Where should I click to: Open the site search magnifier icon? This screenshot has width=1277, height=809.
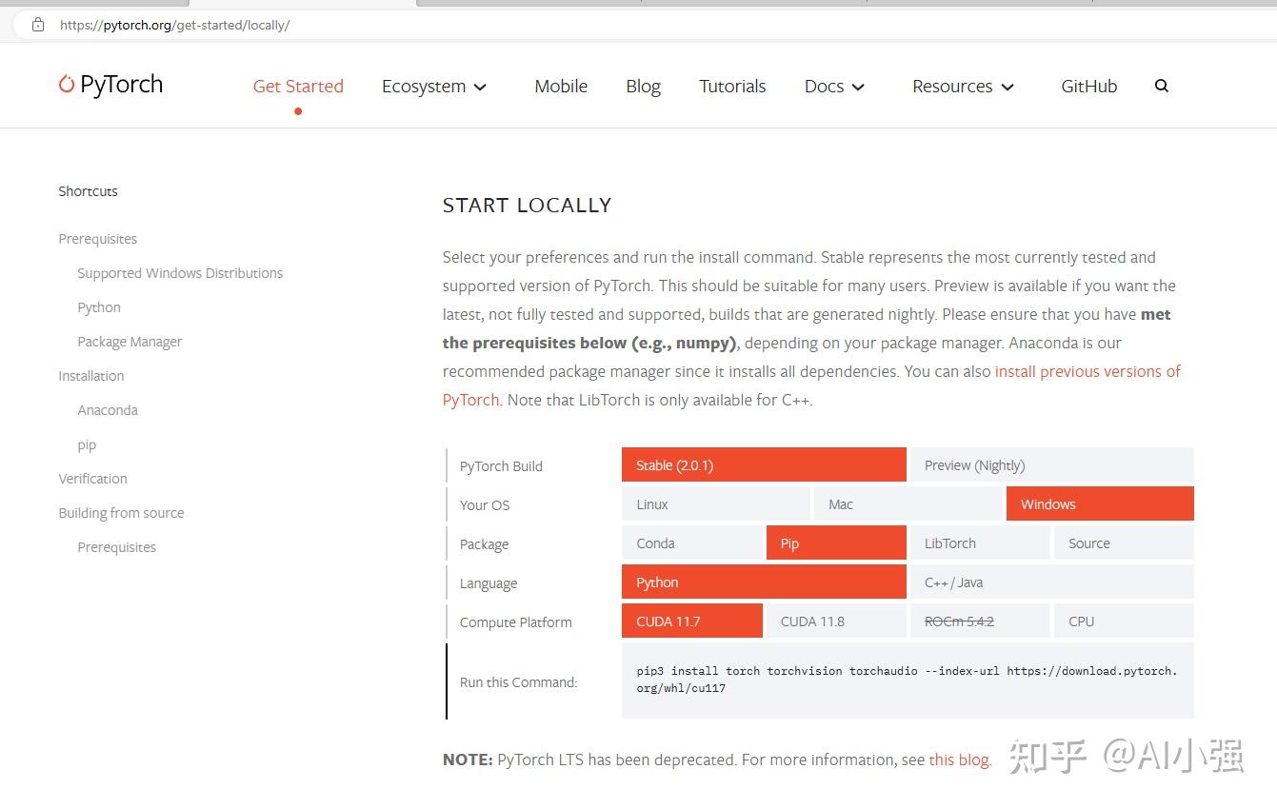(1161, 86)
